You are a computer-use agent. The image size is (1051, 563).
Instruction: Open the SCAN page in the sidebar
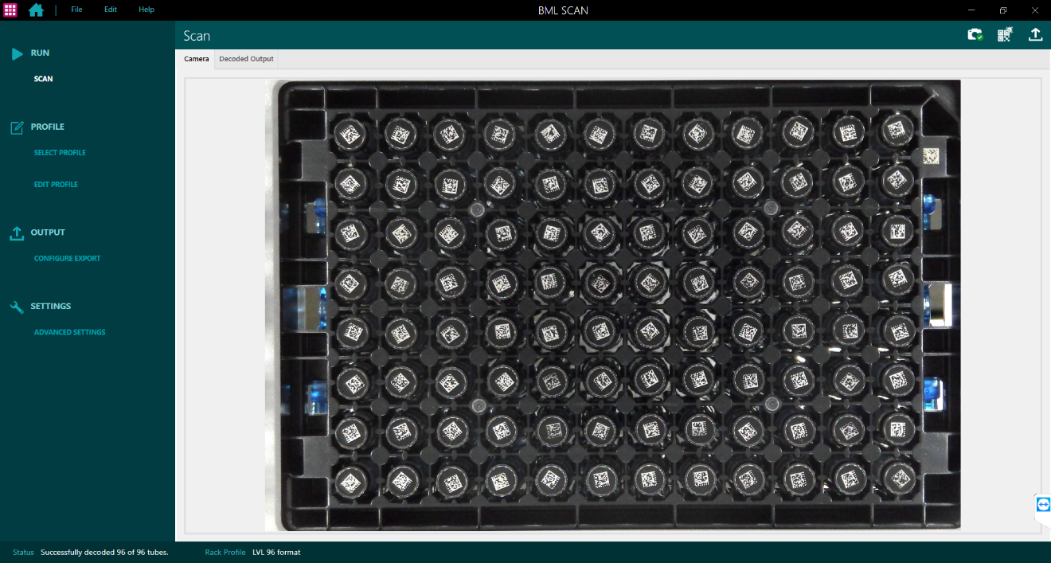43,80
